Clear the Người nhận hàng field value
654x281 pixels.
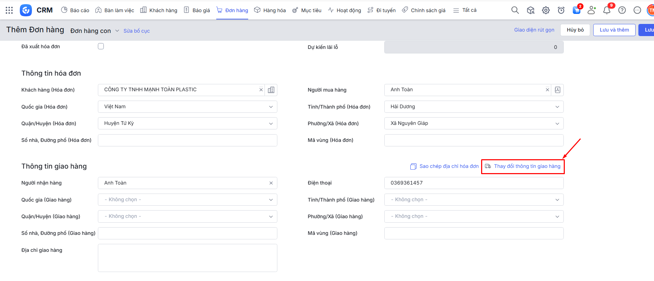[271, 183]
